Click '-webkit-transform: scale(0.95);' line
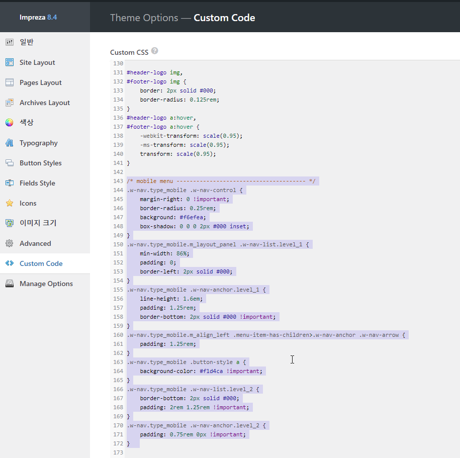Screen dimensions: 460x458 coord(191,136)
